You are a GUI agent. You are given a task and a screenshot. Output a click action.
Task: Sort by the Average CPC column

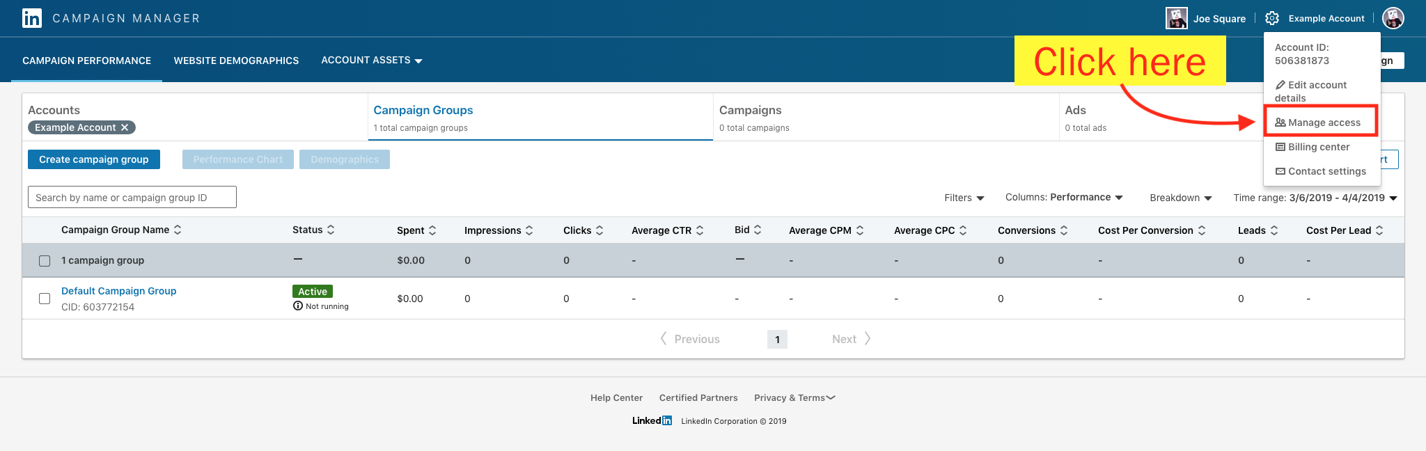[963, 230]
